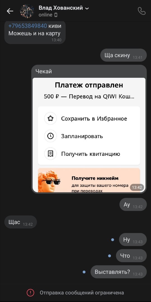151x302 pixels.
Task: Tap the receipt icon for квитанцию
Action: point(50,154)
